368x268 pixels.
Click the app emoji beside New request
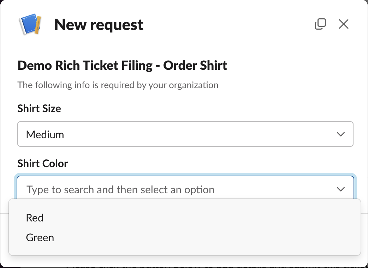pyautogui.click(x=30, y=24)
